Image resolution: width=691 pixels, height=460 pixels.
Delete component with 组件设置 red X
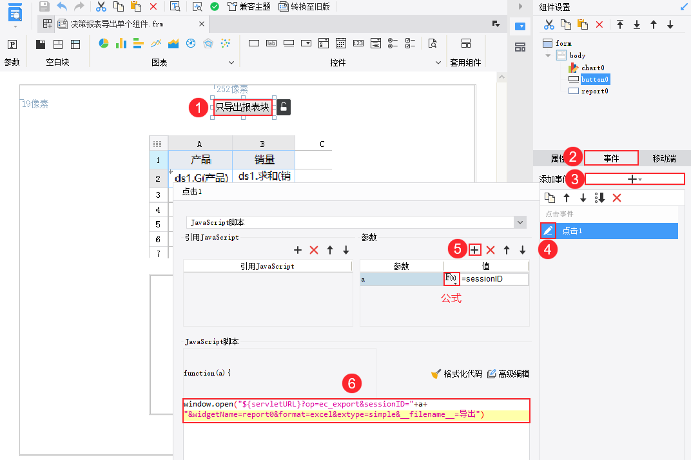599,24
